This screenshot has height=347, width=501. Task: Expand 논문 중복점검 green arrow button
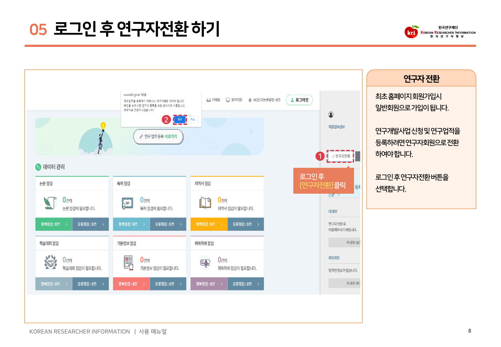(x=54, y=224)
